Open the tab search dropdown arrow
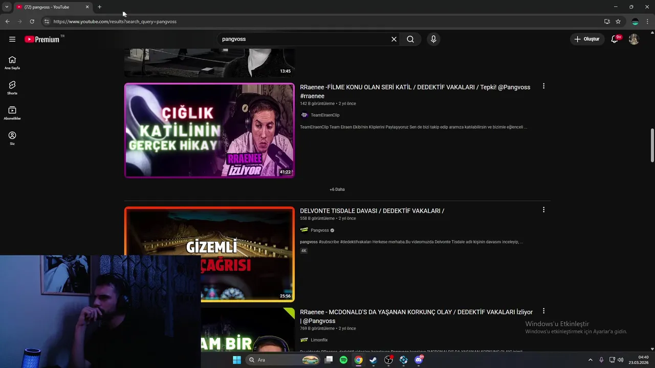The height and width of the screenshot is (368, 655). pos(7,7)
